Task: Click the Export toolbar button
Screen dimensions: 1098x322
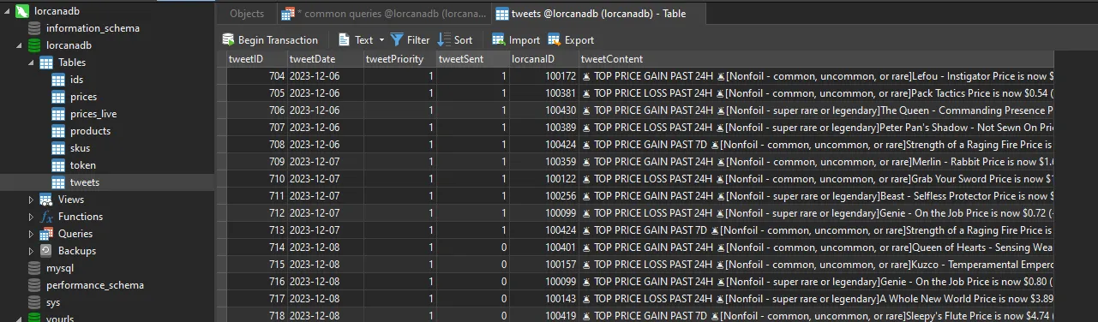Action: (x=571, y=39)
